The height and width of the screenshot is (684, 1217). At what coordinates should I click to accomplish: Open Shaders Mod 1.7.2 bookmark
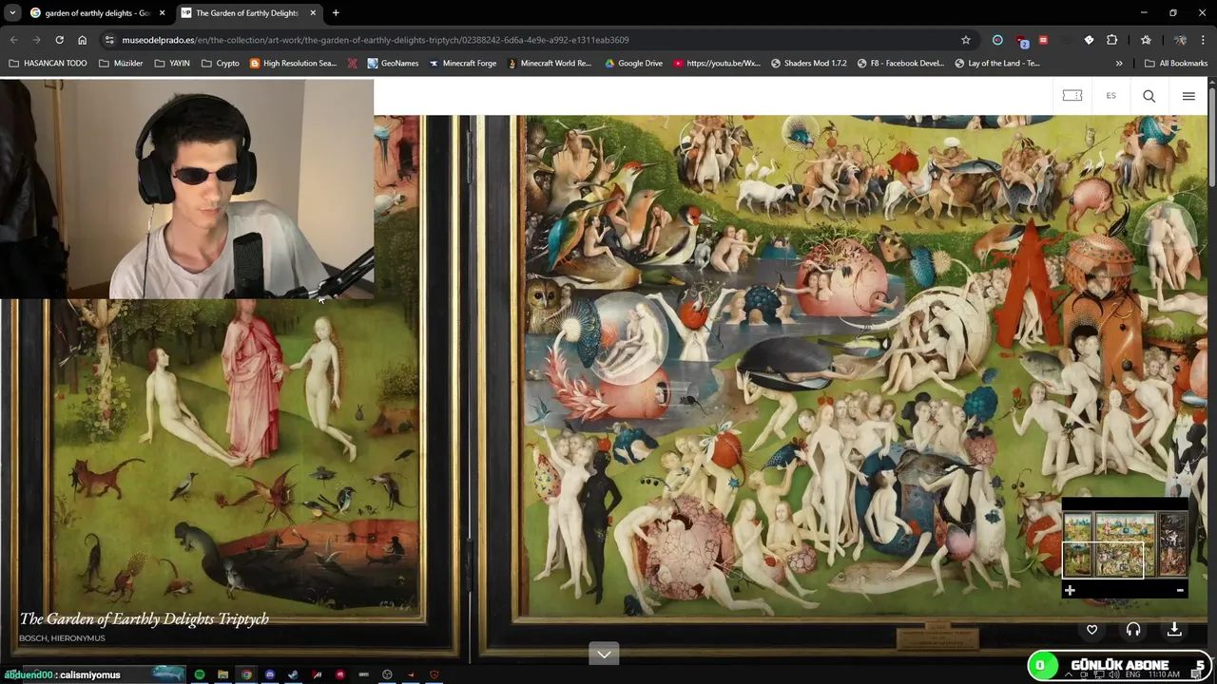pyautogui.click(x=808, y=64)
